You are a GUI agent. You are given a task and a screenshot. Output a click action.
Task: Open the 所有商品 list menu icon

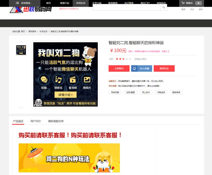[x=17, y=3]
